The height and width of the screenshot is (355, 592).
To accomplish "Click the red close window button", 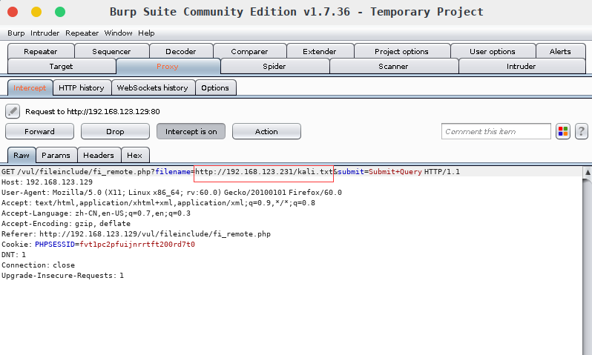I will (x=13, y=12).
